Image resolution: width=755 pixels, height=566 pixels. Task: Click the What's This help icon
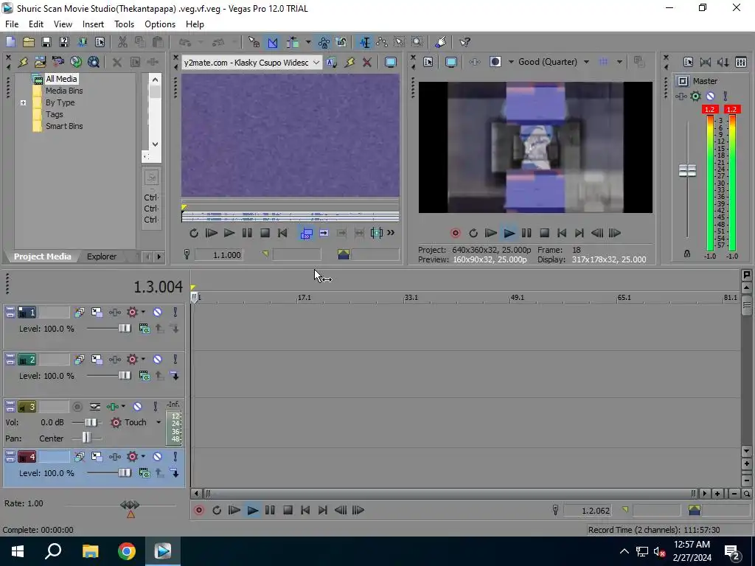click(465, 42)
